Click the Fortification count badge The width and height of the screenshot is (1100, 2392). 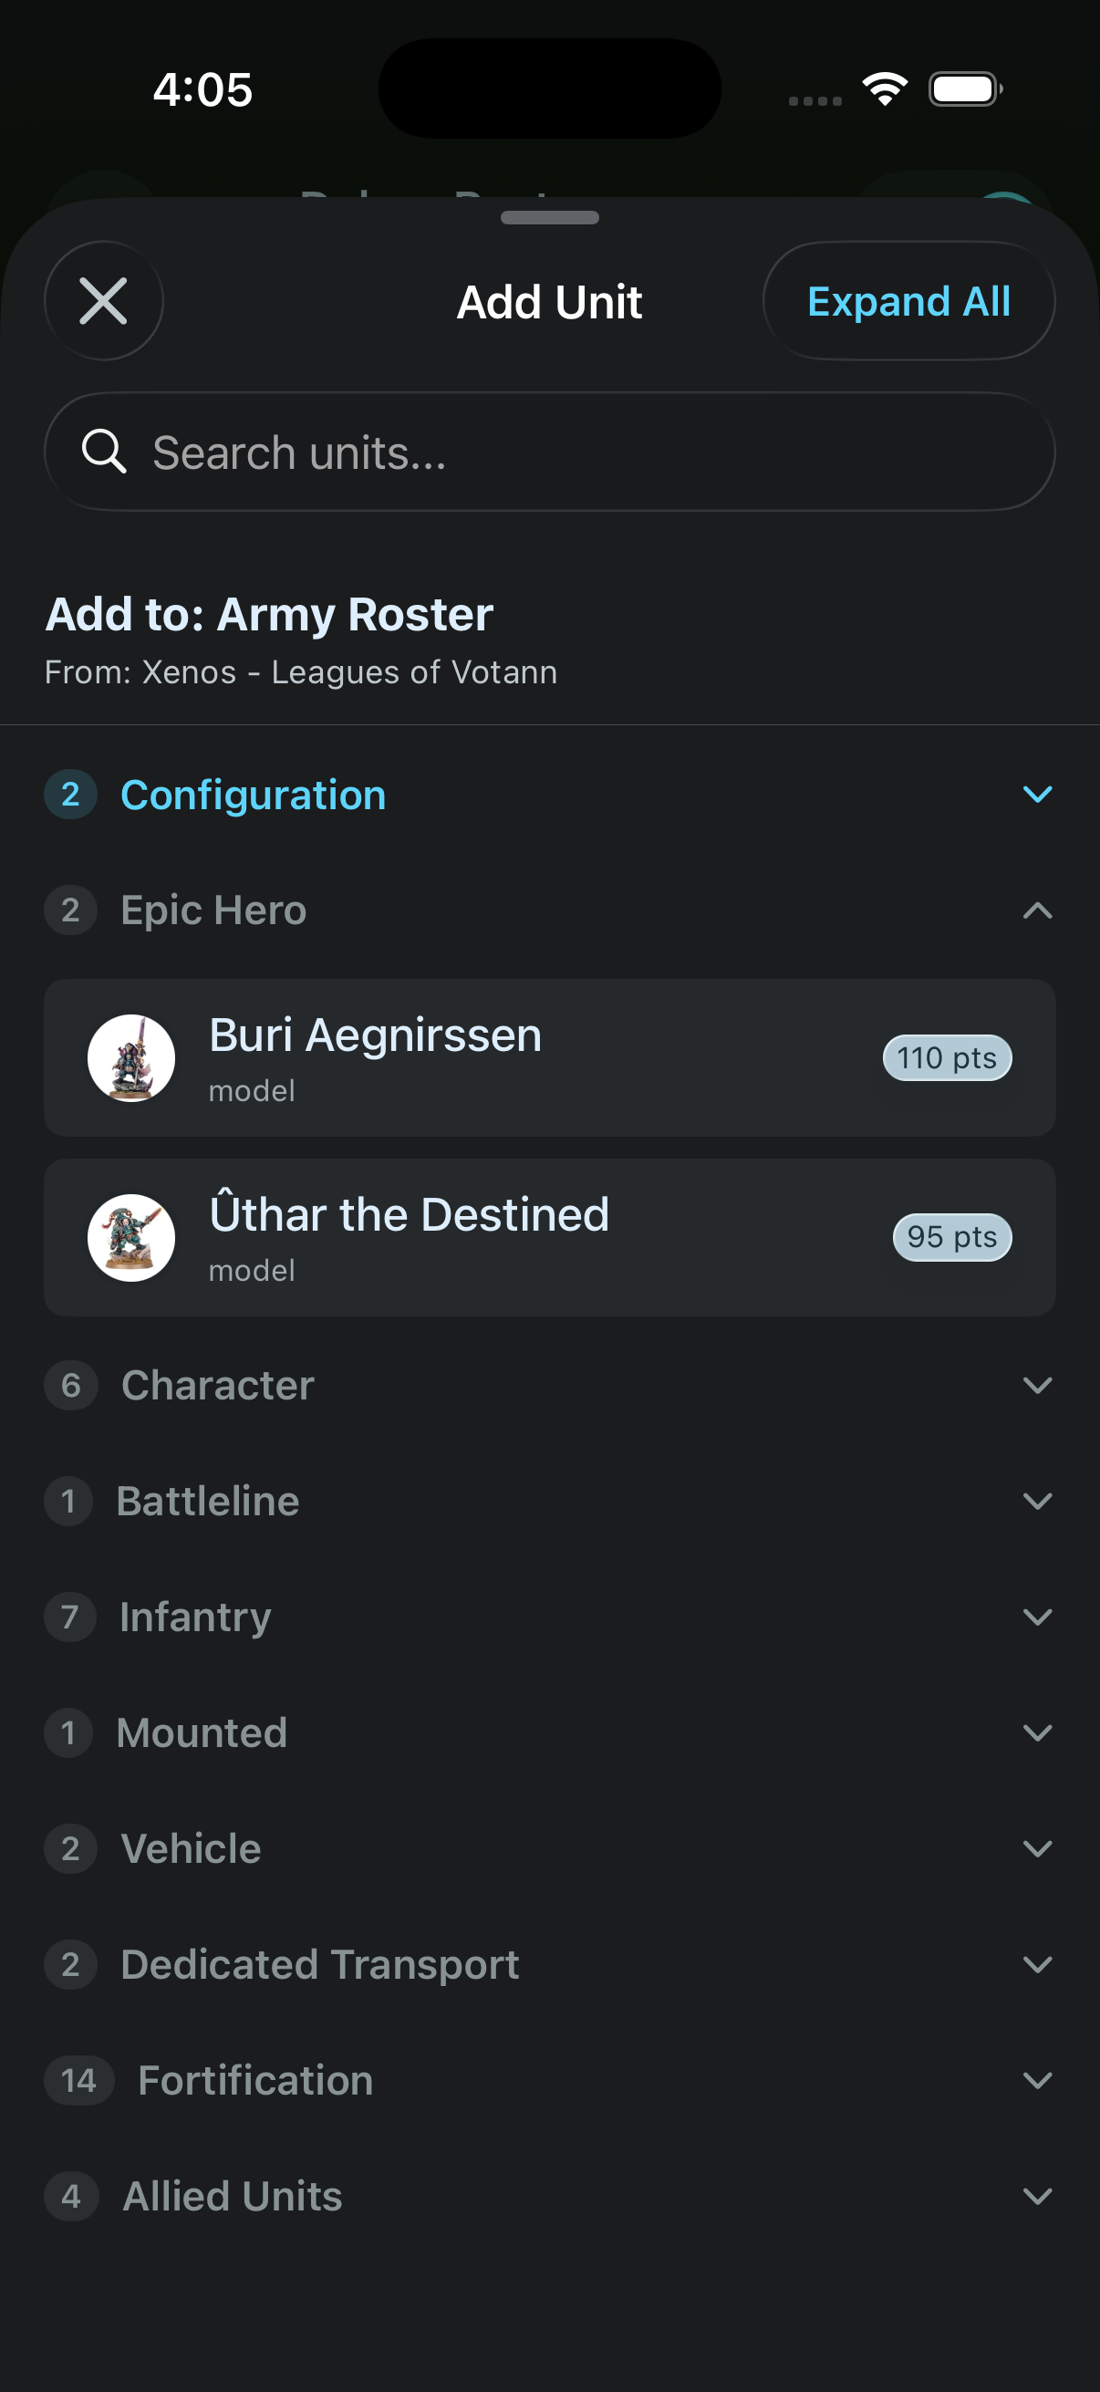tap(79, 2080)
